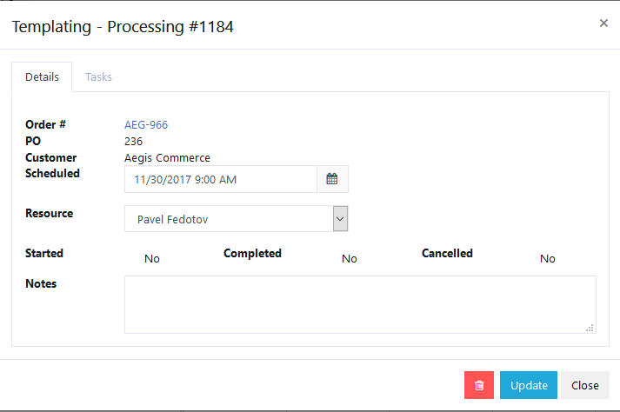Click the Resource field label
Viewport: 620px width, 412px height.
tap(50, 213)
